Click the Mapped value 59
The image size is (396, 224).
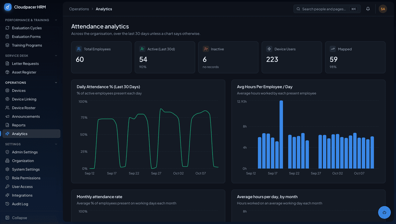coord(334,59)
